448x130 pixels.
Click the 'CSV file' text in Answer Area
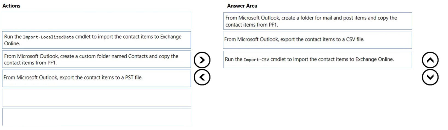click(355, 39)
